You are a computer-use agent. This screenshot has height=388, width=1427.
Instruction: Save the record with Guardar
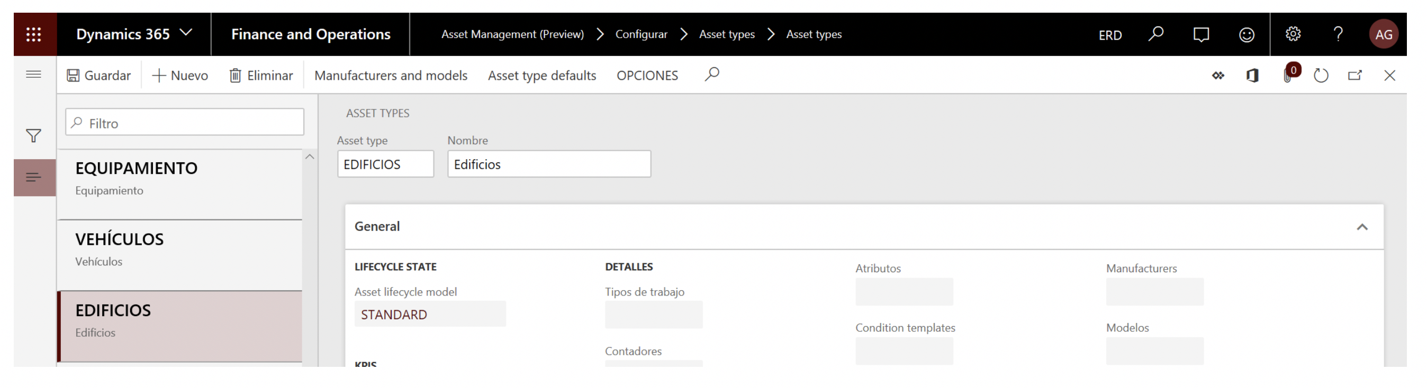coord(98,75)
